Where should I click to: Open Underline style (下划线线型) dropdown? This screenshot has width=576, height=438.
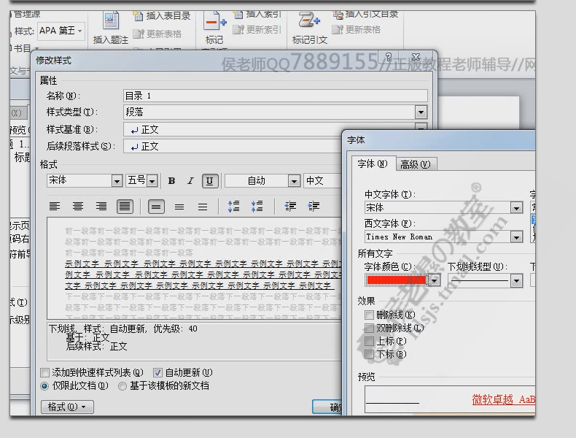click(516, 281)
